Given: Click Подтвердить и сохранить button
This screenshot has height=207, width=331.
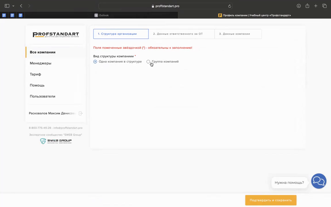Looking at the screenshot, I should click(271, 200).
